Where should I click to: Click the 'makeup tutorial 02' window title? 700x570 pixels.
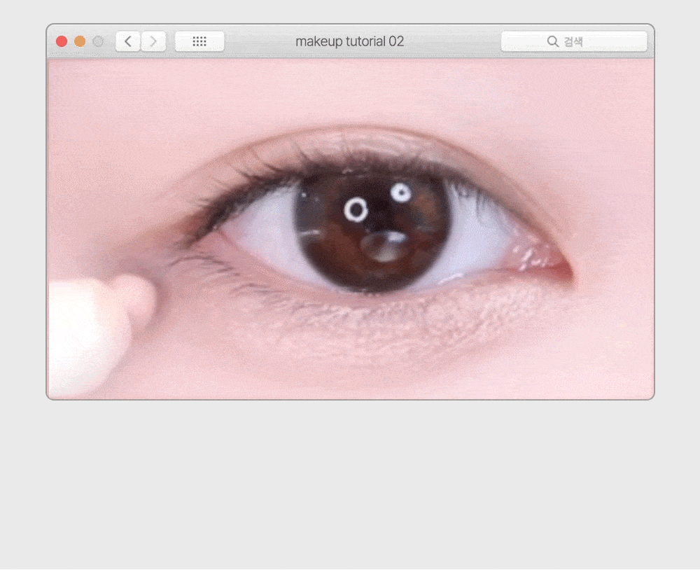pyautogui.click(x=349, y=41)
